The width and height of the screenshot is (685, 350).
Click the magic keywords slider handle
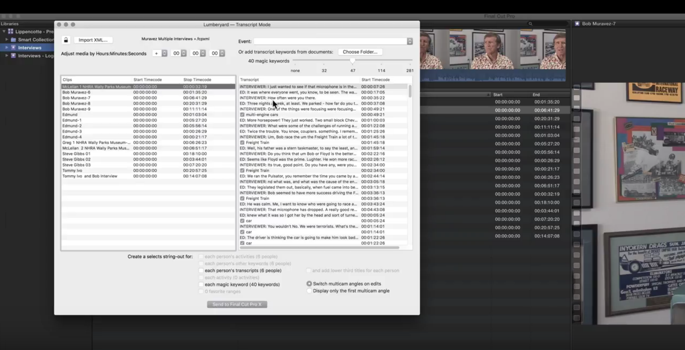click(353, 61)
